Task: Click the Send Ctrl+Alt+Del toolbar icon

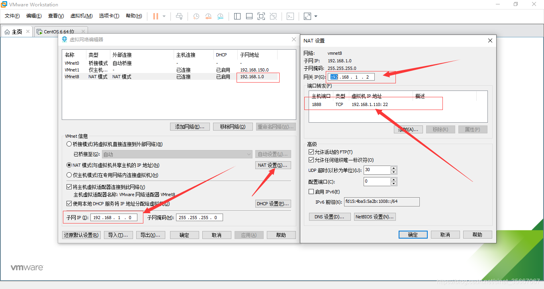Action: tap(179, 16)
